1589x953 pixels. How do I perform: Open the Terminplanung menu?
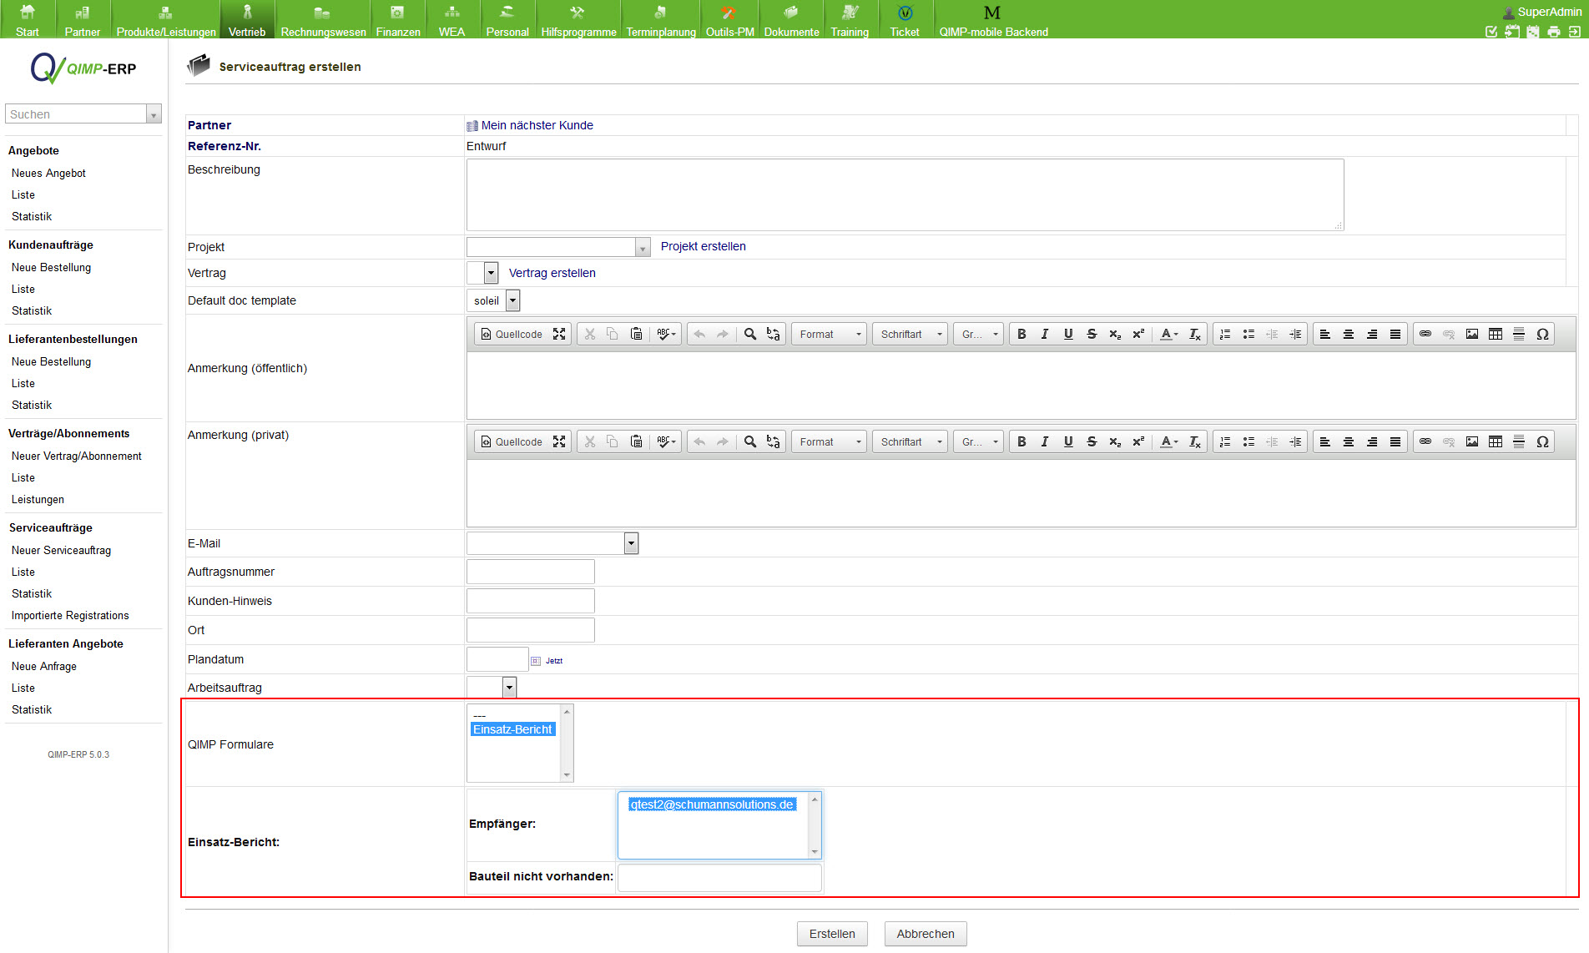point(660,20)
